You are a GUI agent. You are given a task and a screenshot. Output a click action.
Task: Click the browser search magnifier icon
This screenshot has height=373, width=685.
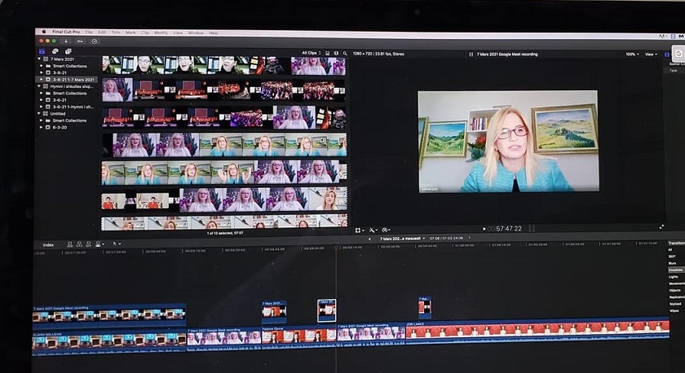click(x=345, y=53)
